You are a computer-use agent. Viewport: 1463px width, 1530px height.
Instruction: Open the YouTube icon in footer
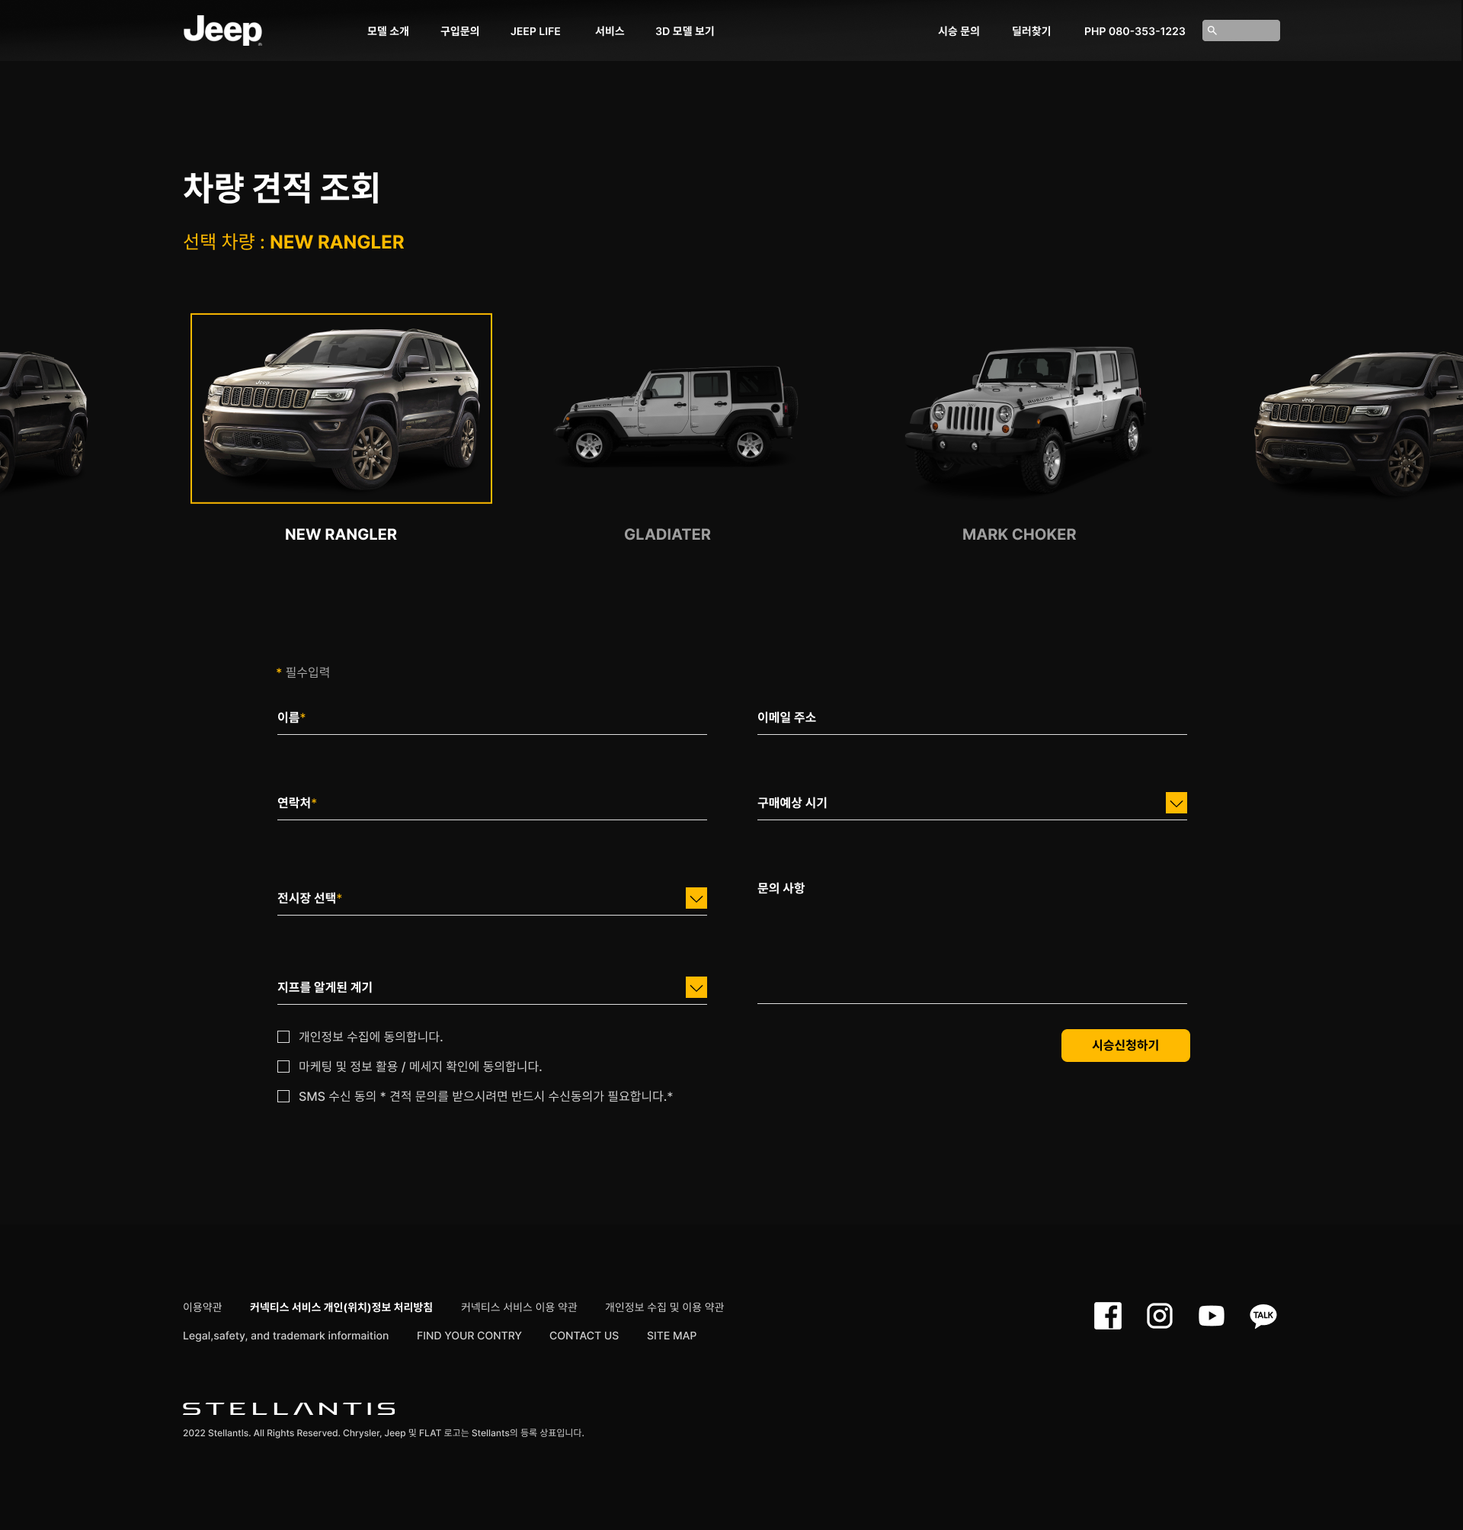(x=1211, y=1316)
